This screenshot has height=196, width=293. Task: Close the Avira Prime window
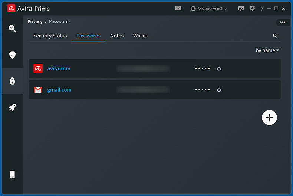click(x=283, y=9)
